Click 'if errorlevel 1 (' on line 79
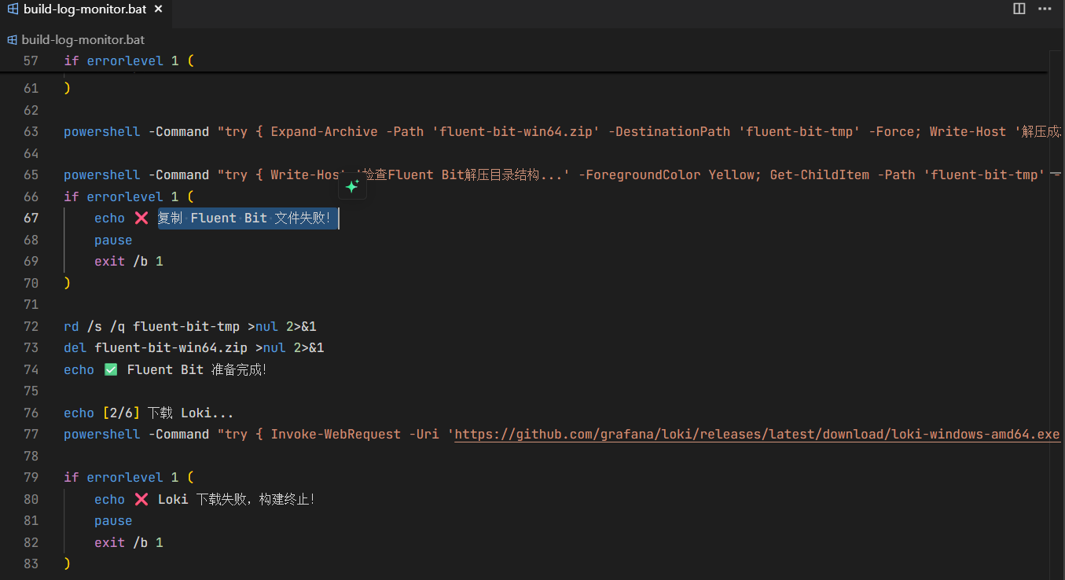 [x=129, y=478]
